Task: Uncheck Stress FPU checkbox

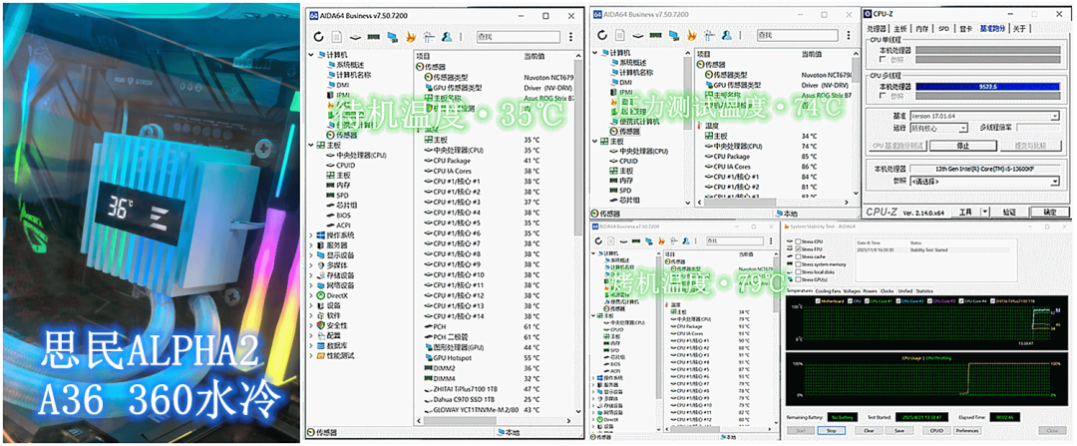Action: [x=798, y=248]
